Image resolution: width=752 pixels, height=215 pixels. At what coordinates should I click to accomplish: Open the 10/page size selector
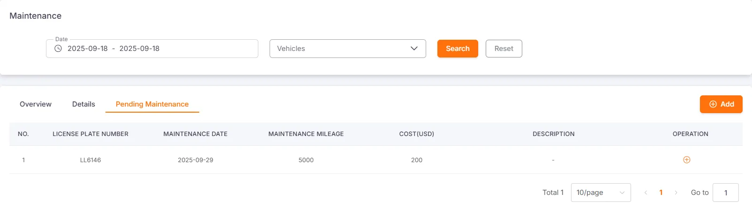(x=601, y=193)
